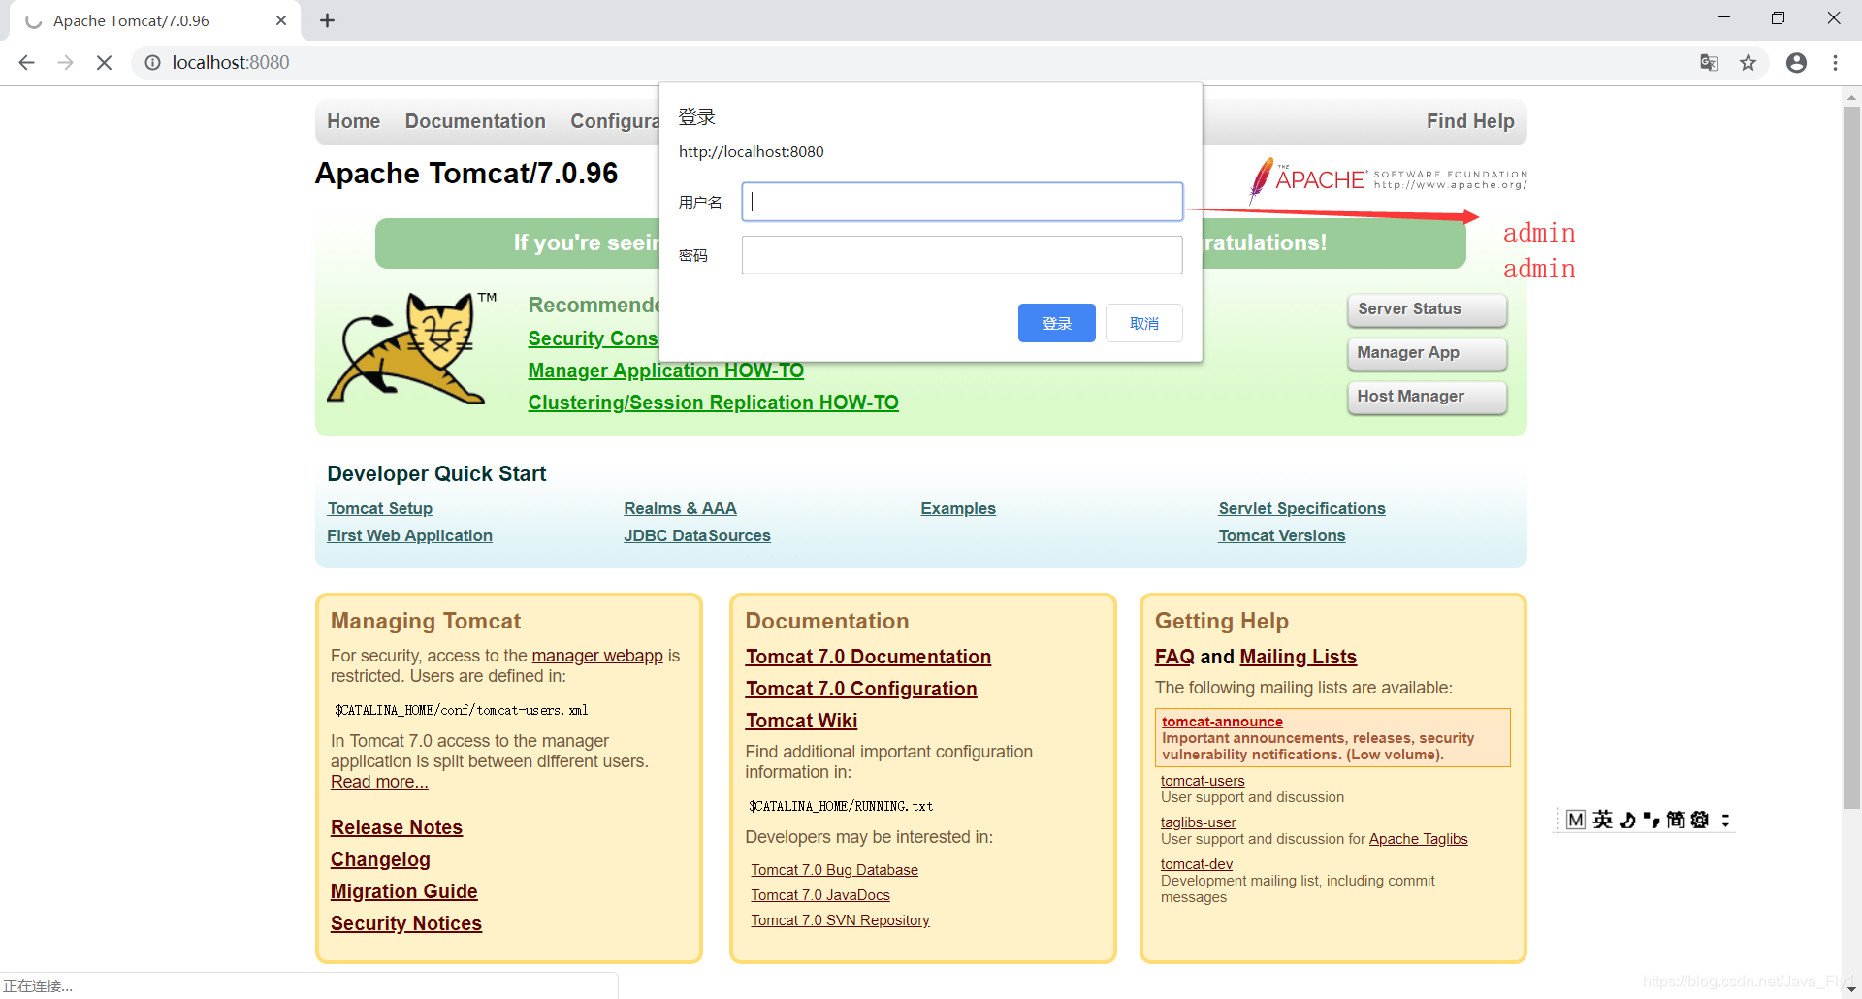Open the taglibs-user mailing list link
Image resolution: width=1862 pixels, height=999 pixels.
coord(1198,822)
